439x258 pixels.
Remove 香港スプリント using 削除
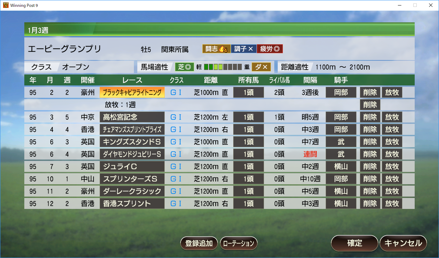click(370, 204)
